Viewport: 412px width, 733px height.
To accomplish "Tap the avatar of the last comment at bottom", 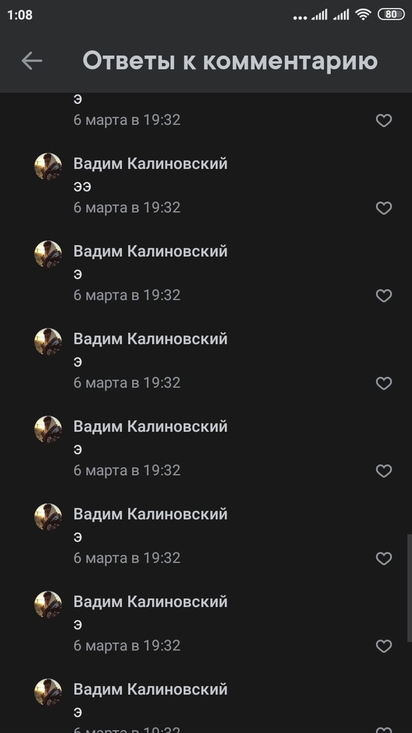I will [x=48, y=692].
